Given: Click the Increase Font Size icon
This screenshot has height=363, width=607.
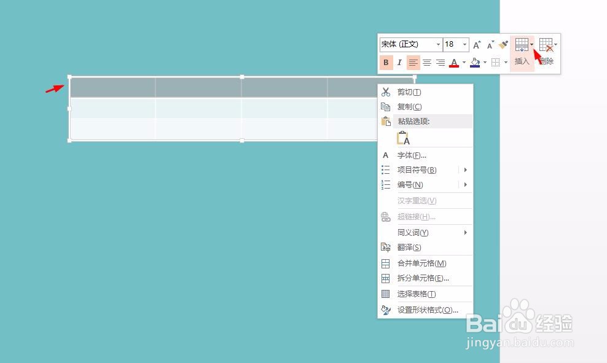Looking at the screenshot, I should (476, 44).
